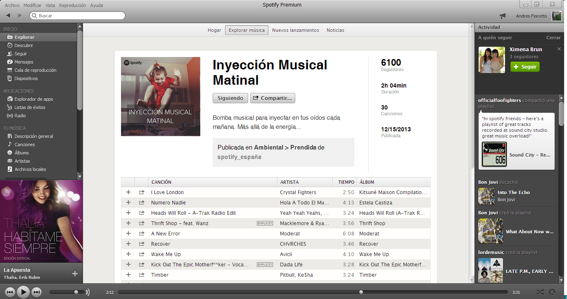Toggle Siguiendo to unfollow playlist
This screenshot has height=299, width=567.
point(230,98)
